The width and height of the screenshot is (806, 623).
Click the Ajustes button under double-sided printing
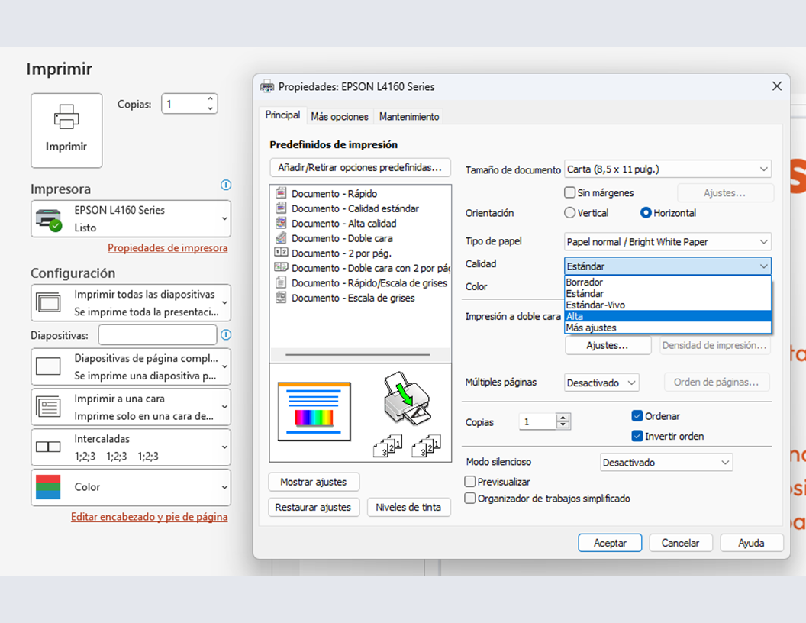(x=608, y=345)
